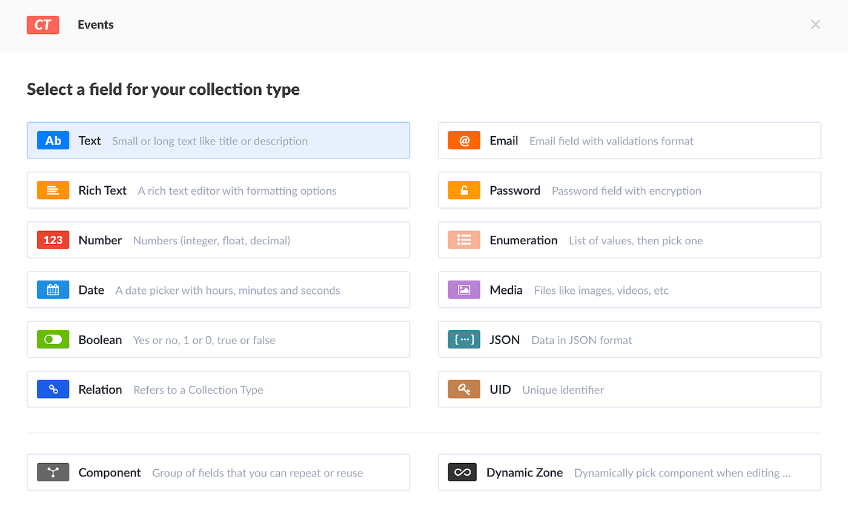Click the Rich Text editor icon
The image size is (848, 523).
point(53,190)
